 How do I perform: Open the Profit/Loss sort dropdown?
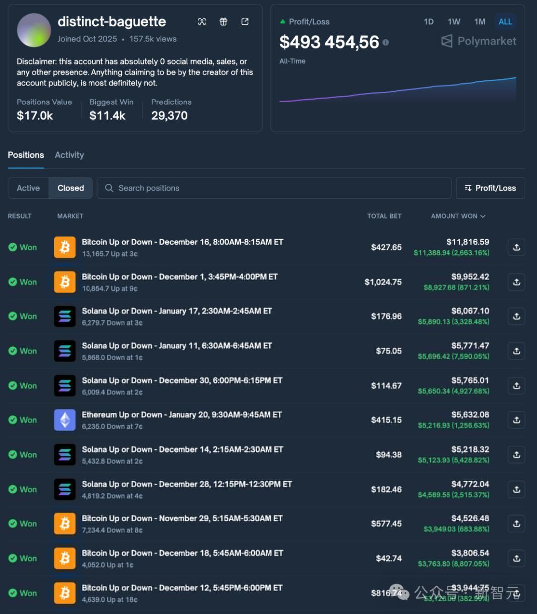(490, 188)
